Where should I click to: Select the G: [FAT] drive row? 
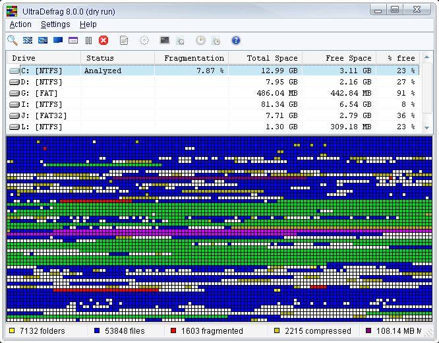click(213, 93)
